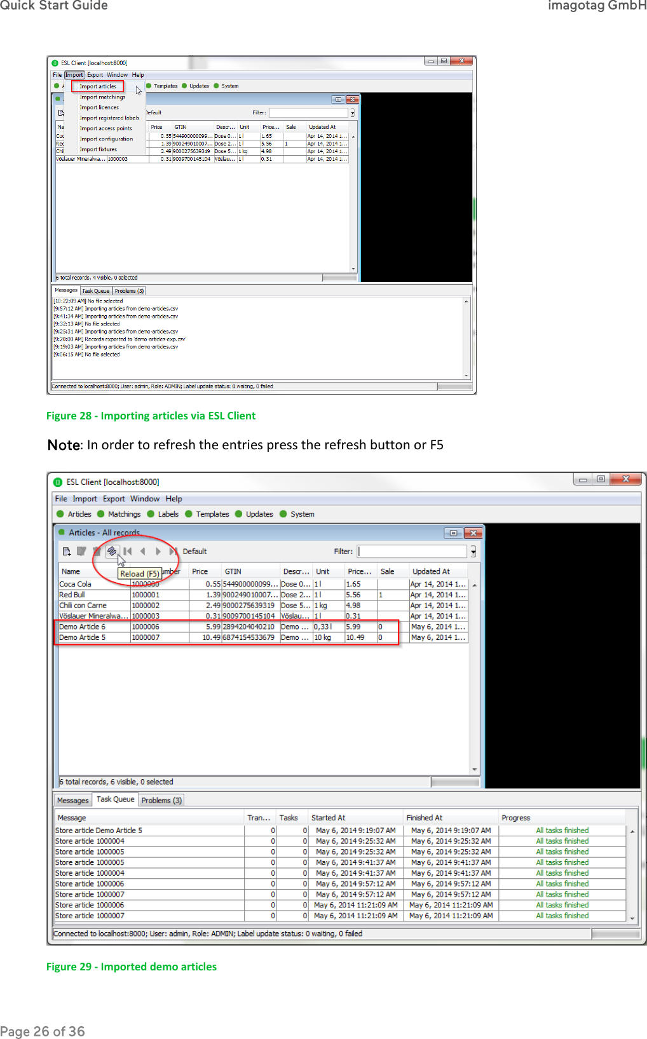Choose Import licences menu entry
The height and width of the screenshot is (1039, 647).
(x=99, y=107)
